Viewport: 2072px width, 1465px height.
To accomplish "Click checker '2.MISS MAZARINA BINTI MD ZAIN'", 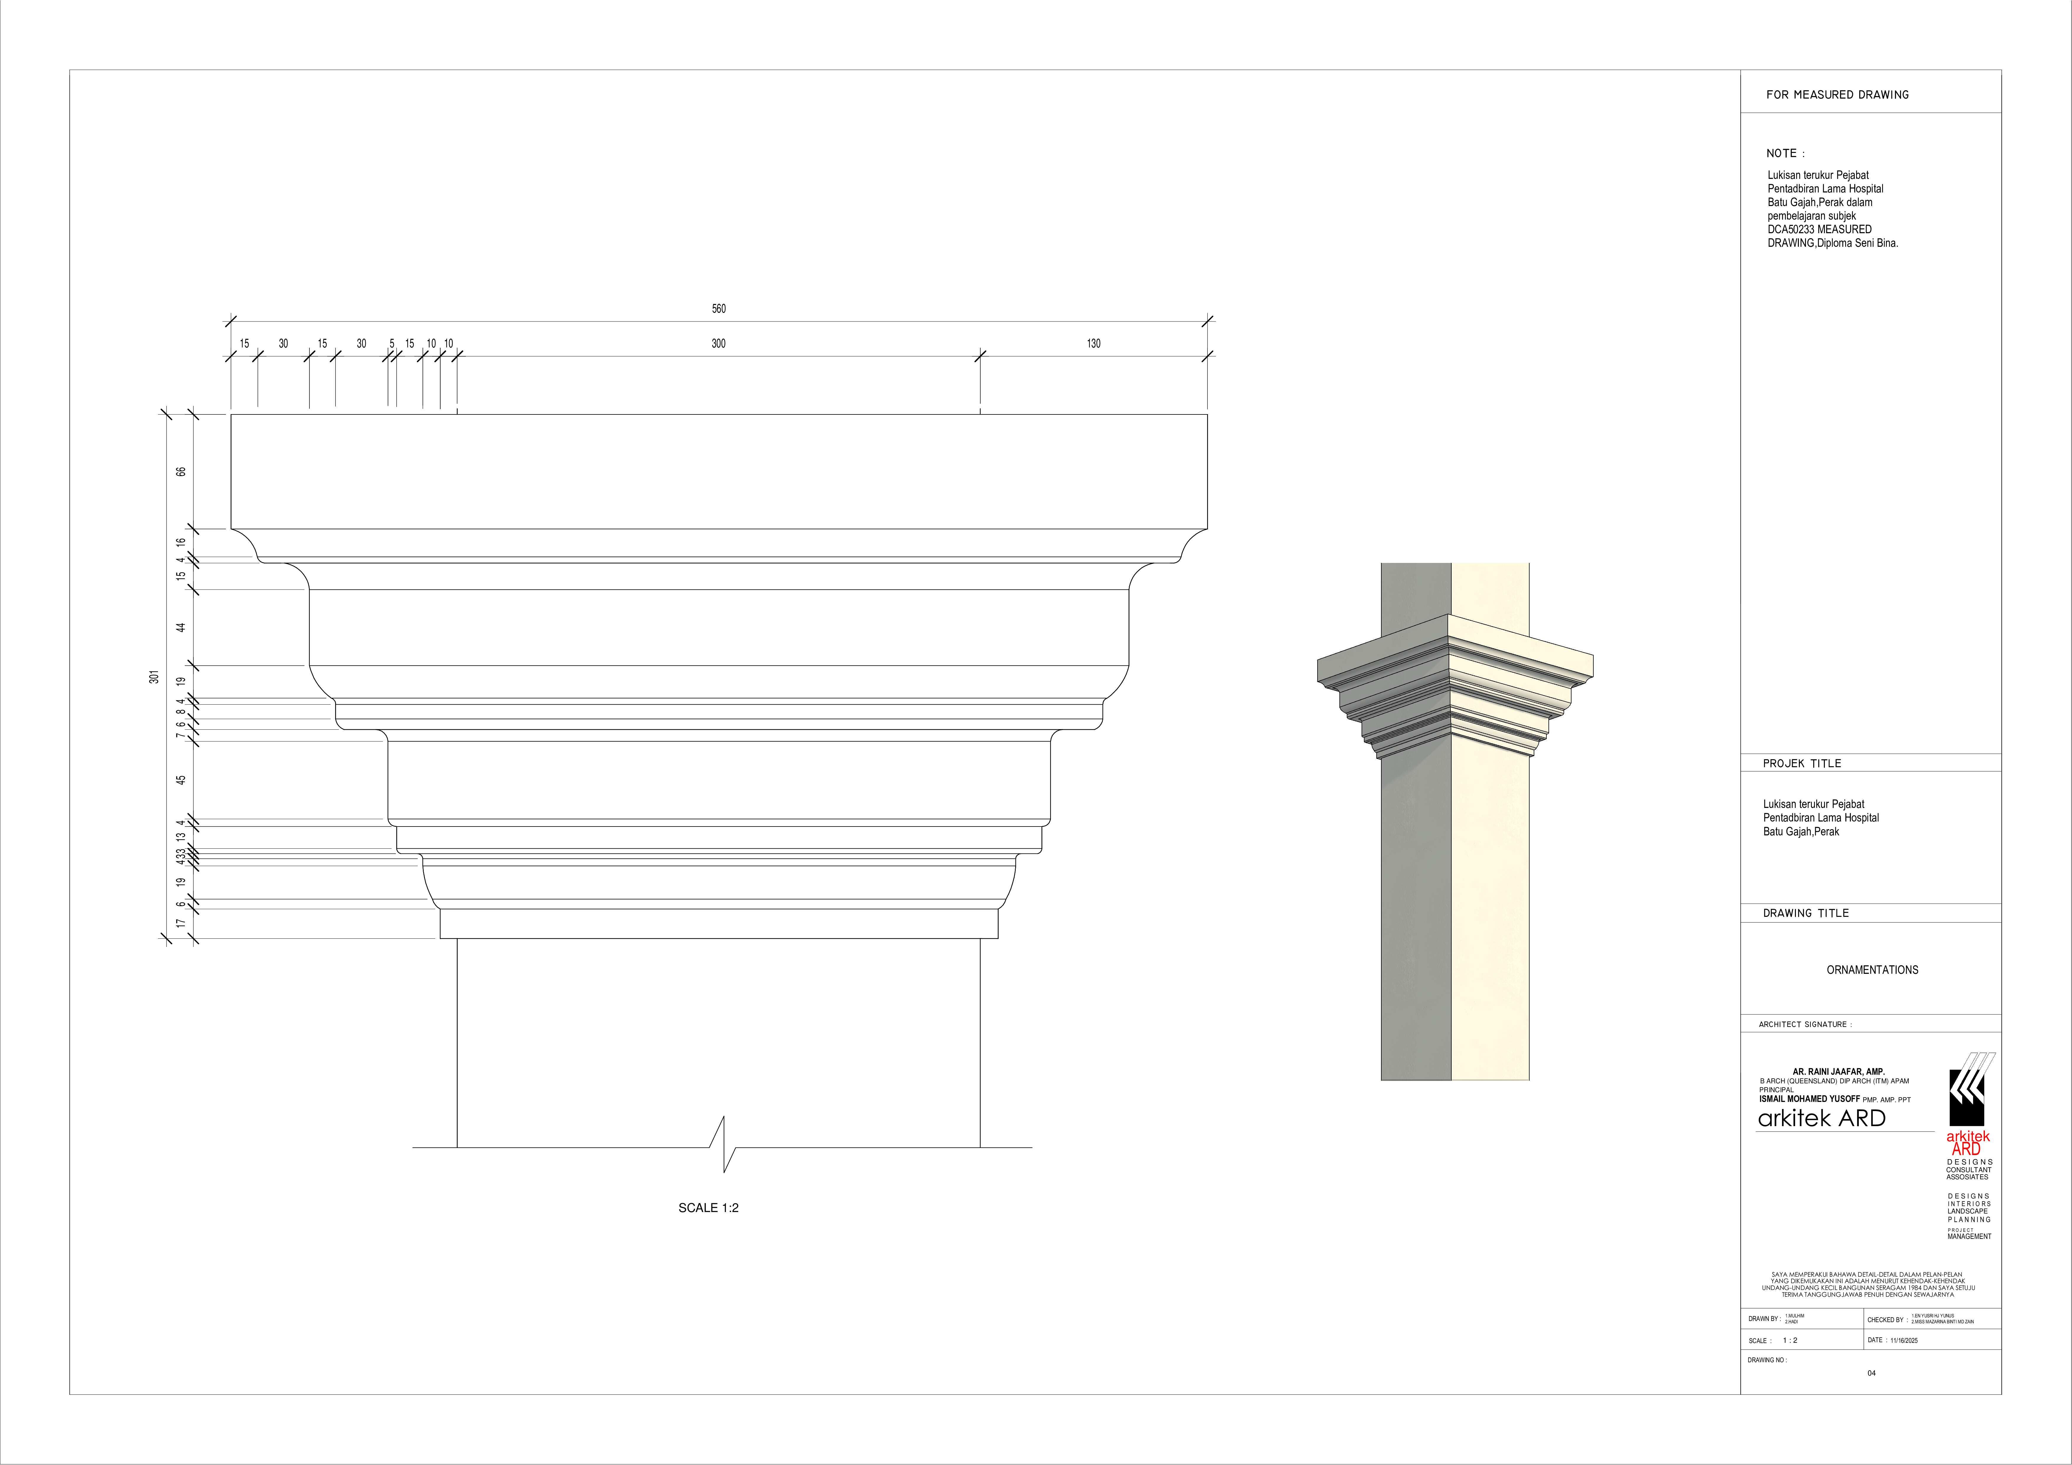I will pyautogui.click(x=1943, y=1322).
